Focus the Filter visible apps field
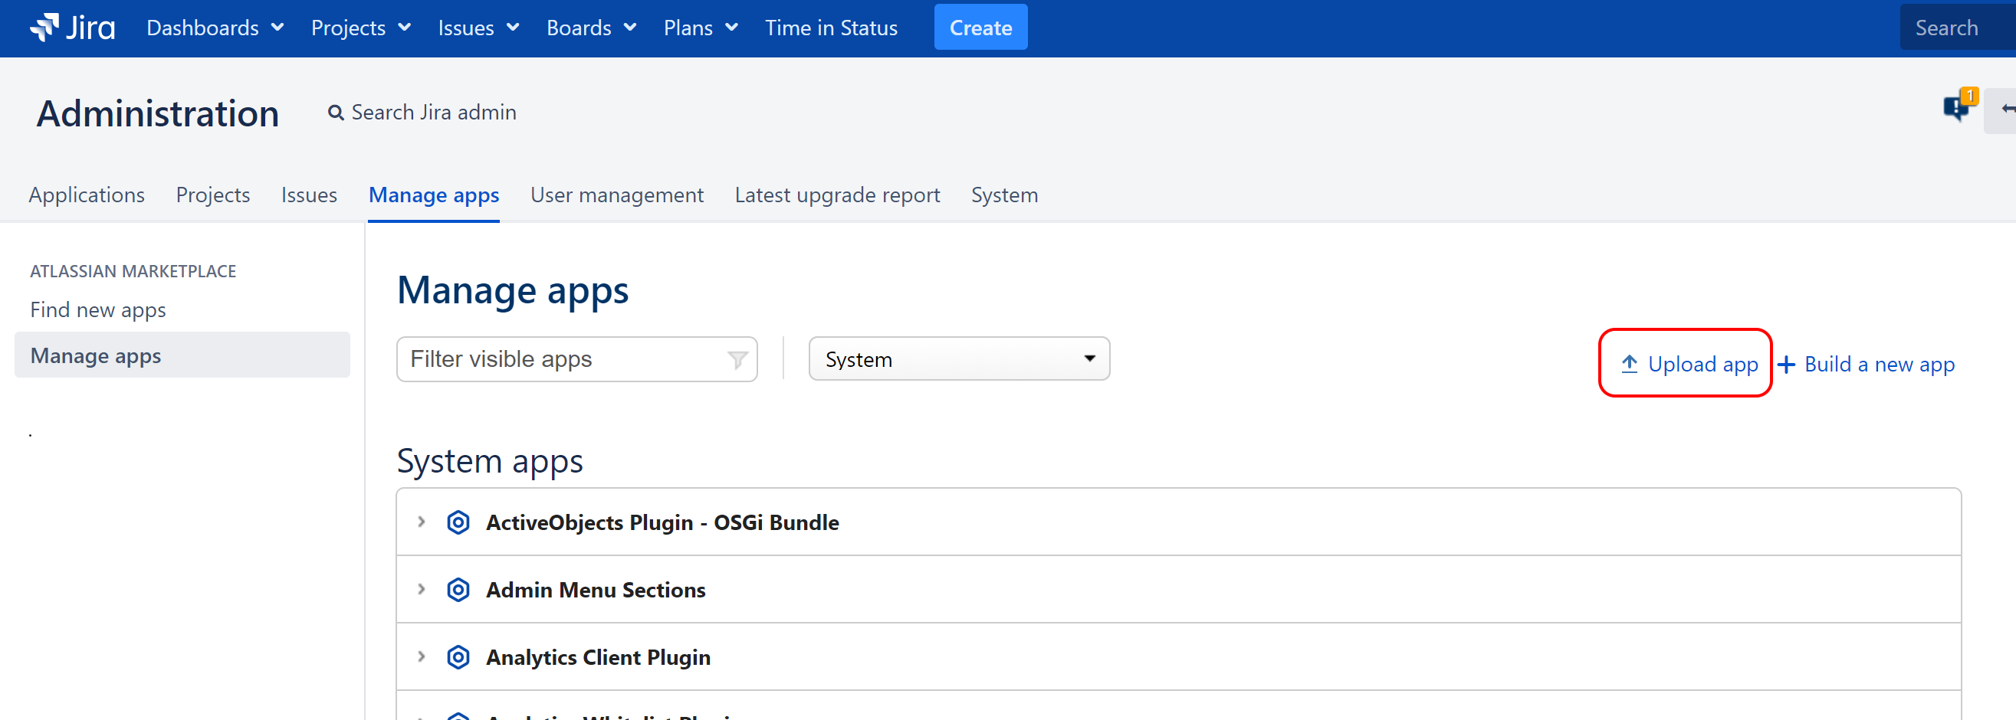 (x=563, y=358)
